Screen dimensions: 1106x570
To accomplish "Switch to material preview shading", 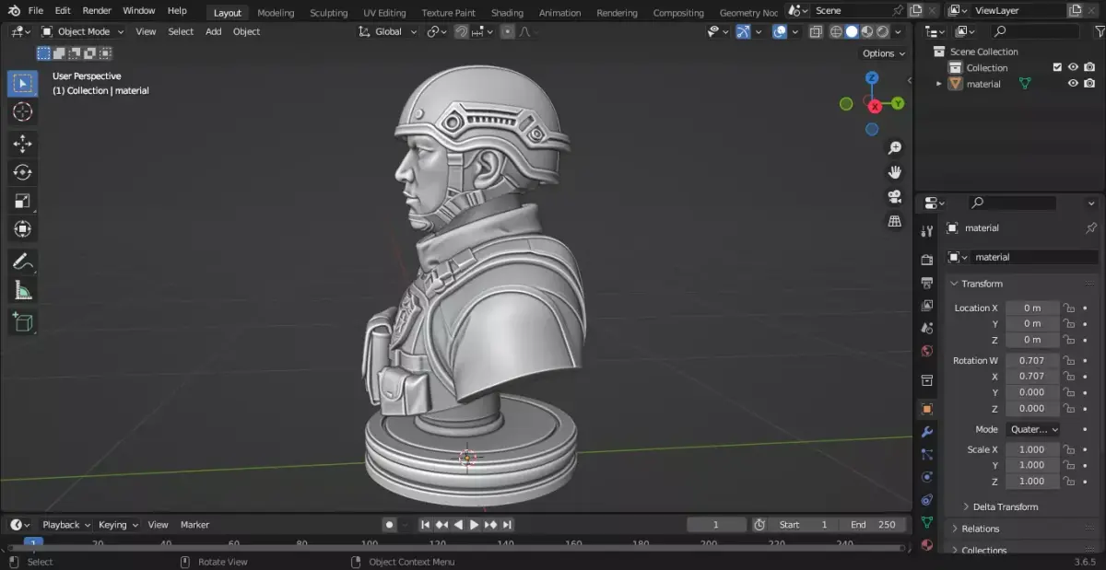I will (867, 31).
